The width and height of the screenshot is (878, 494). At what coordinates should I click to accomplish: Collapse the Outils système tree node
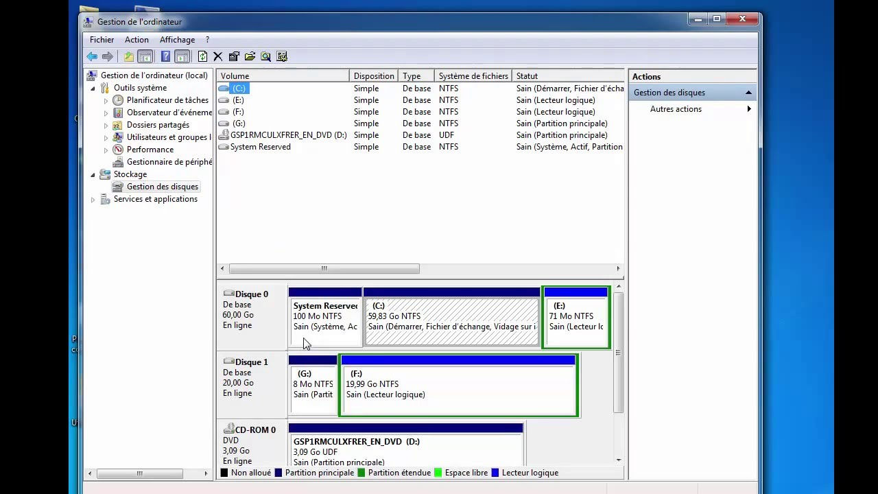pos(93,88)
